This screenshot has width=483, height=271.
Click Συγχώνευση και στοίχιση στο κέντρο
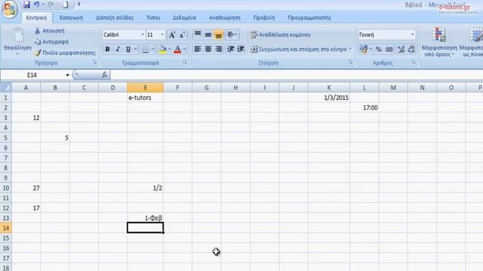pos(299,49)
